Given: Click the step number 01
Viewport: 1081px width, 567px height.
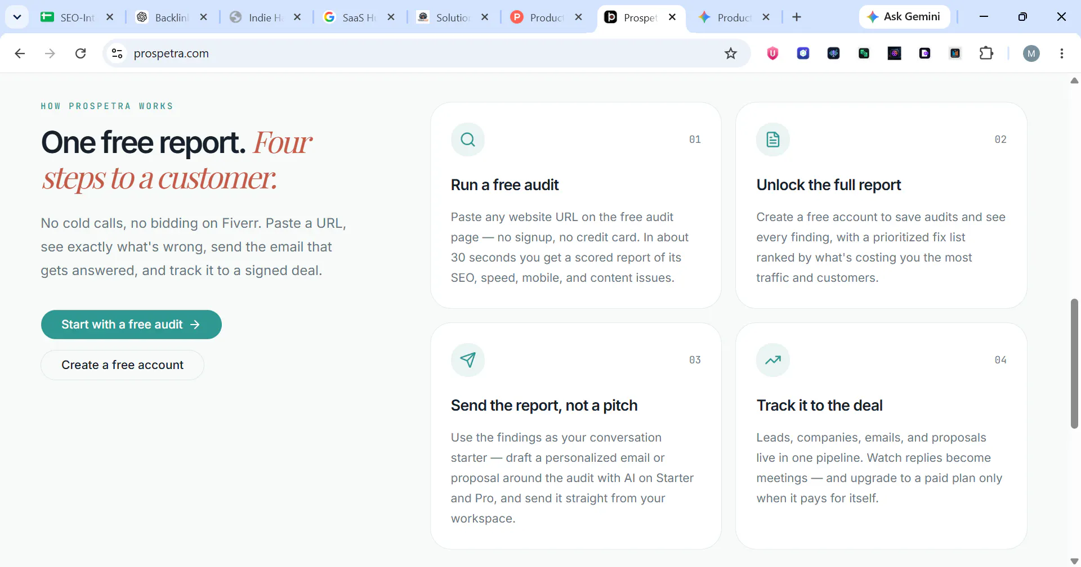Looking at the screenshot, I should (695, 139).
